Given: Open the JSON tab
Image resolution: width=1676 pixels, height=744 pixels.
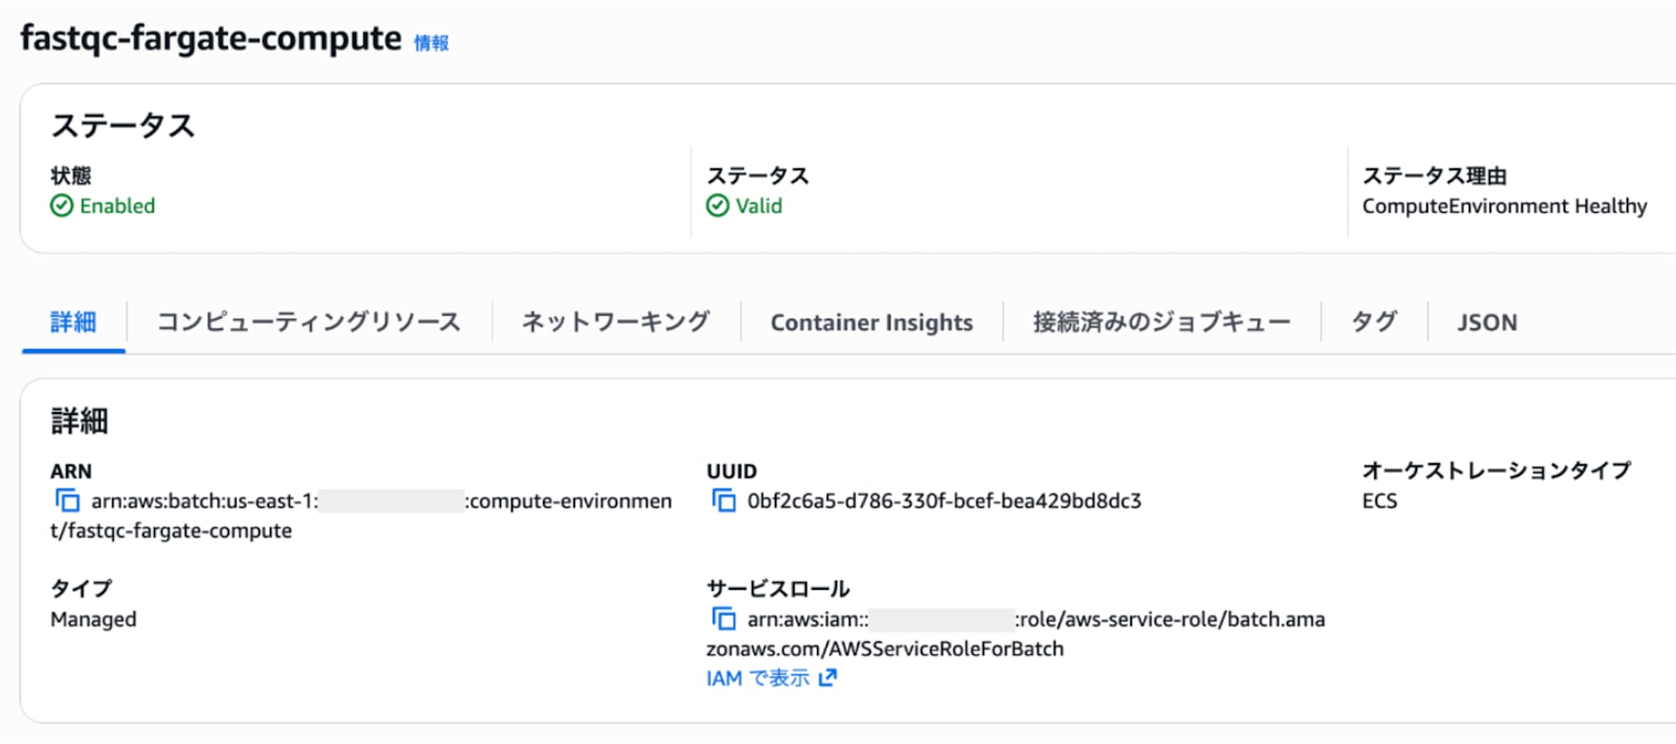Looking at the screenshot, I should (1487, 323).
